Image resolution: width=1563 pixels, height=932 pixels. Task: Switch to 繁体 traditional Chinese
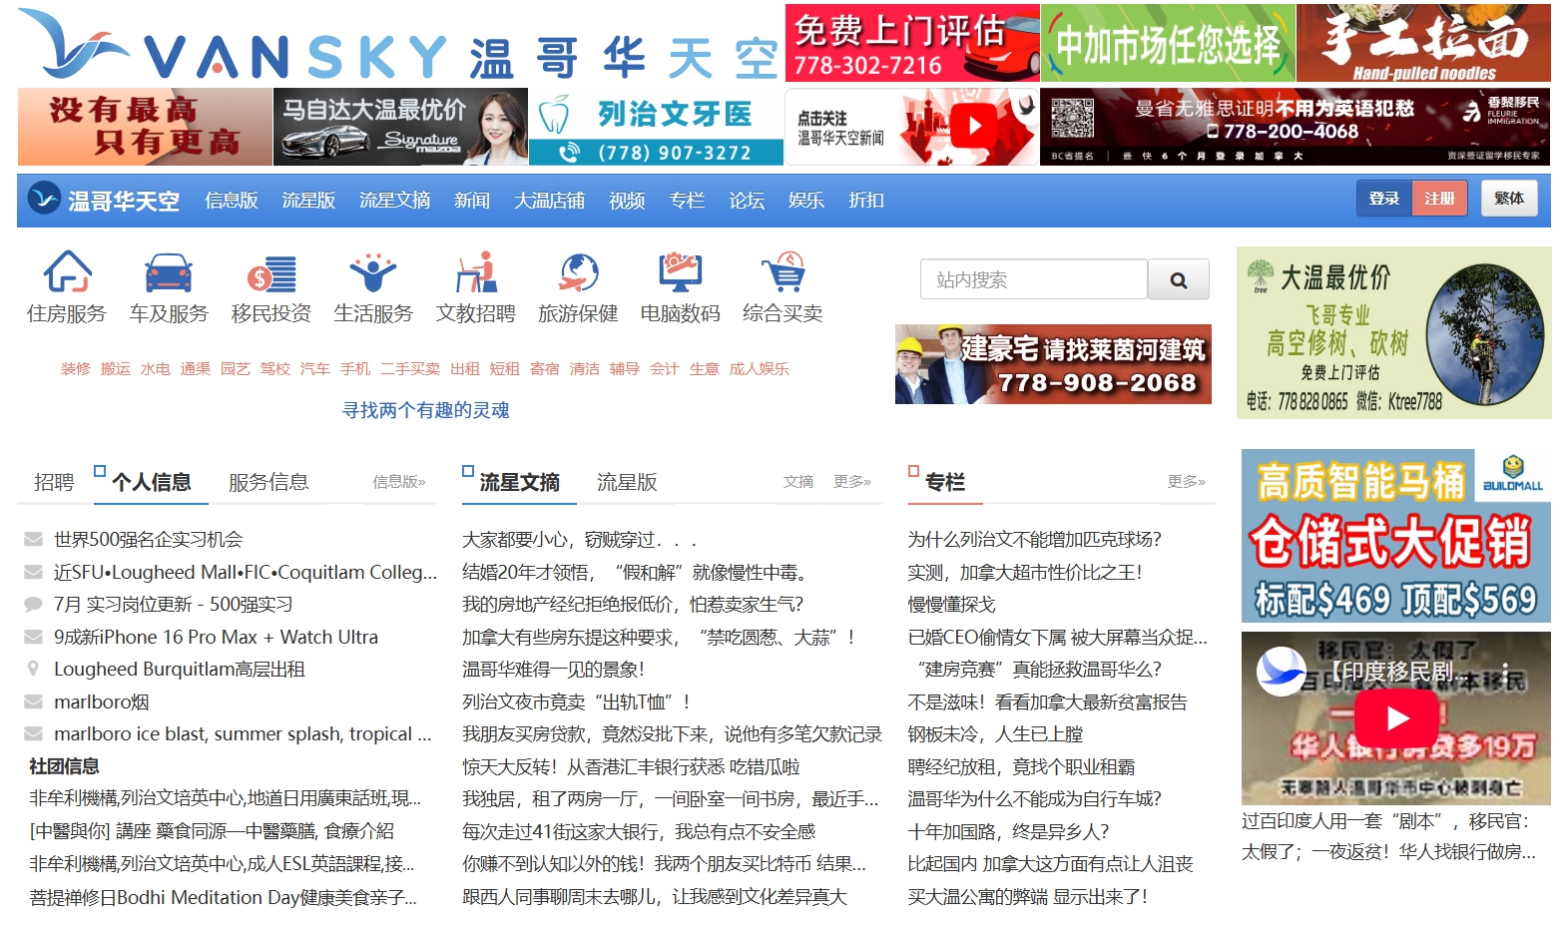click(1509, 199)
